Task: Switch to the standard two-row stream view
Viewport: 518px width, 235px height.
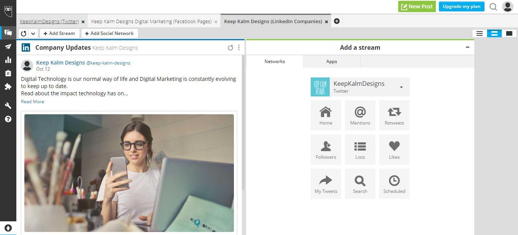Action: [x=494, y=33]
